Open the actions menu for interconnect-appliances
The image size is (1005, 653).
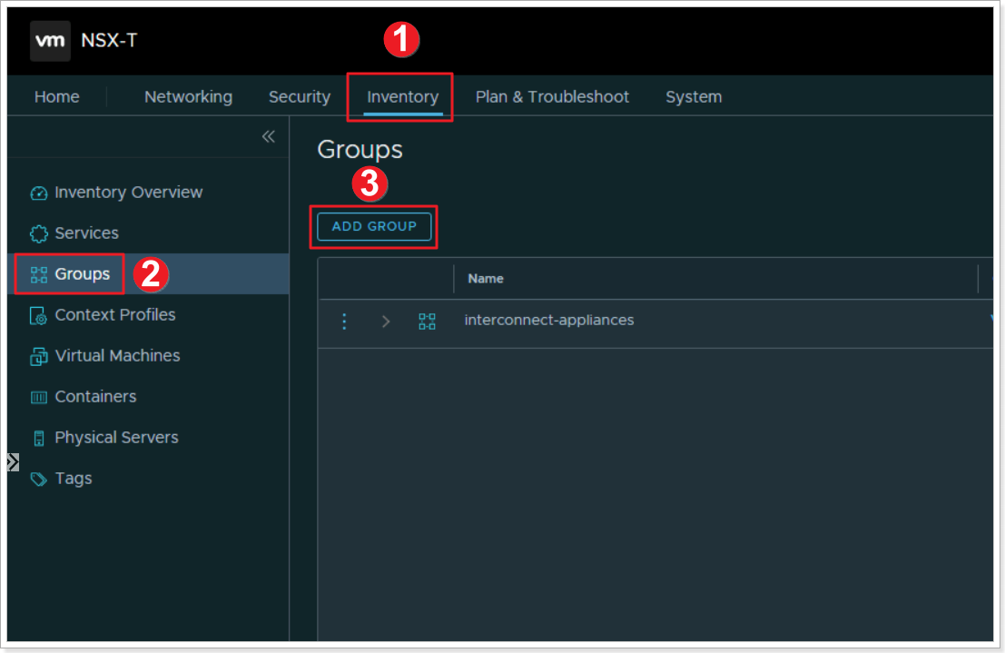pos(344,321)
